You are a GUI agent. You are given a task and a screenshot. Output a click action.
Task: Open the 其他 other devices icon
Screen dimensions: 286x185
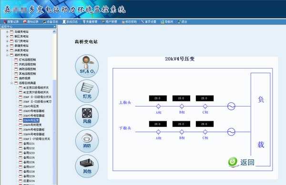click(87, 166)
